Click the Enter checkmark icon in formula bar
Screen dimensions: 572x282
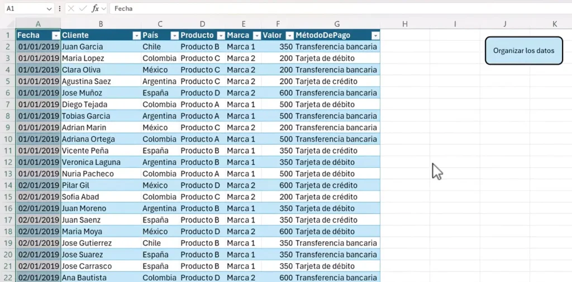click(x=83, y=9)
